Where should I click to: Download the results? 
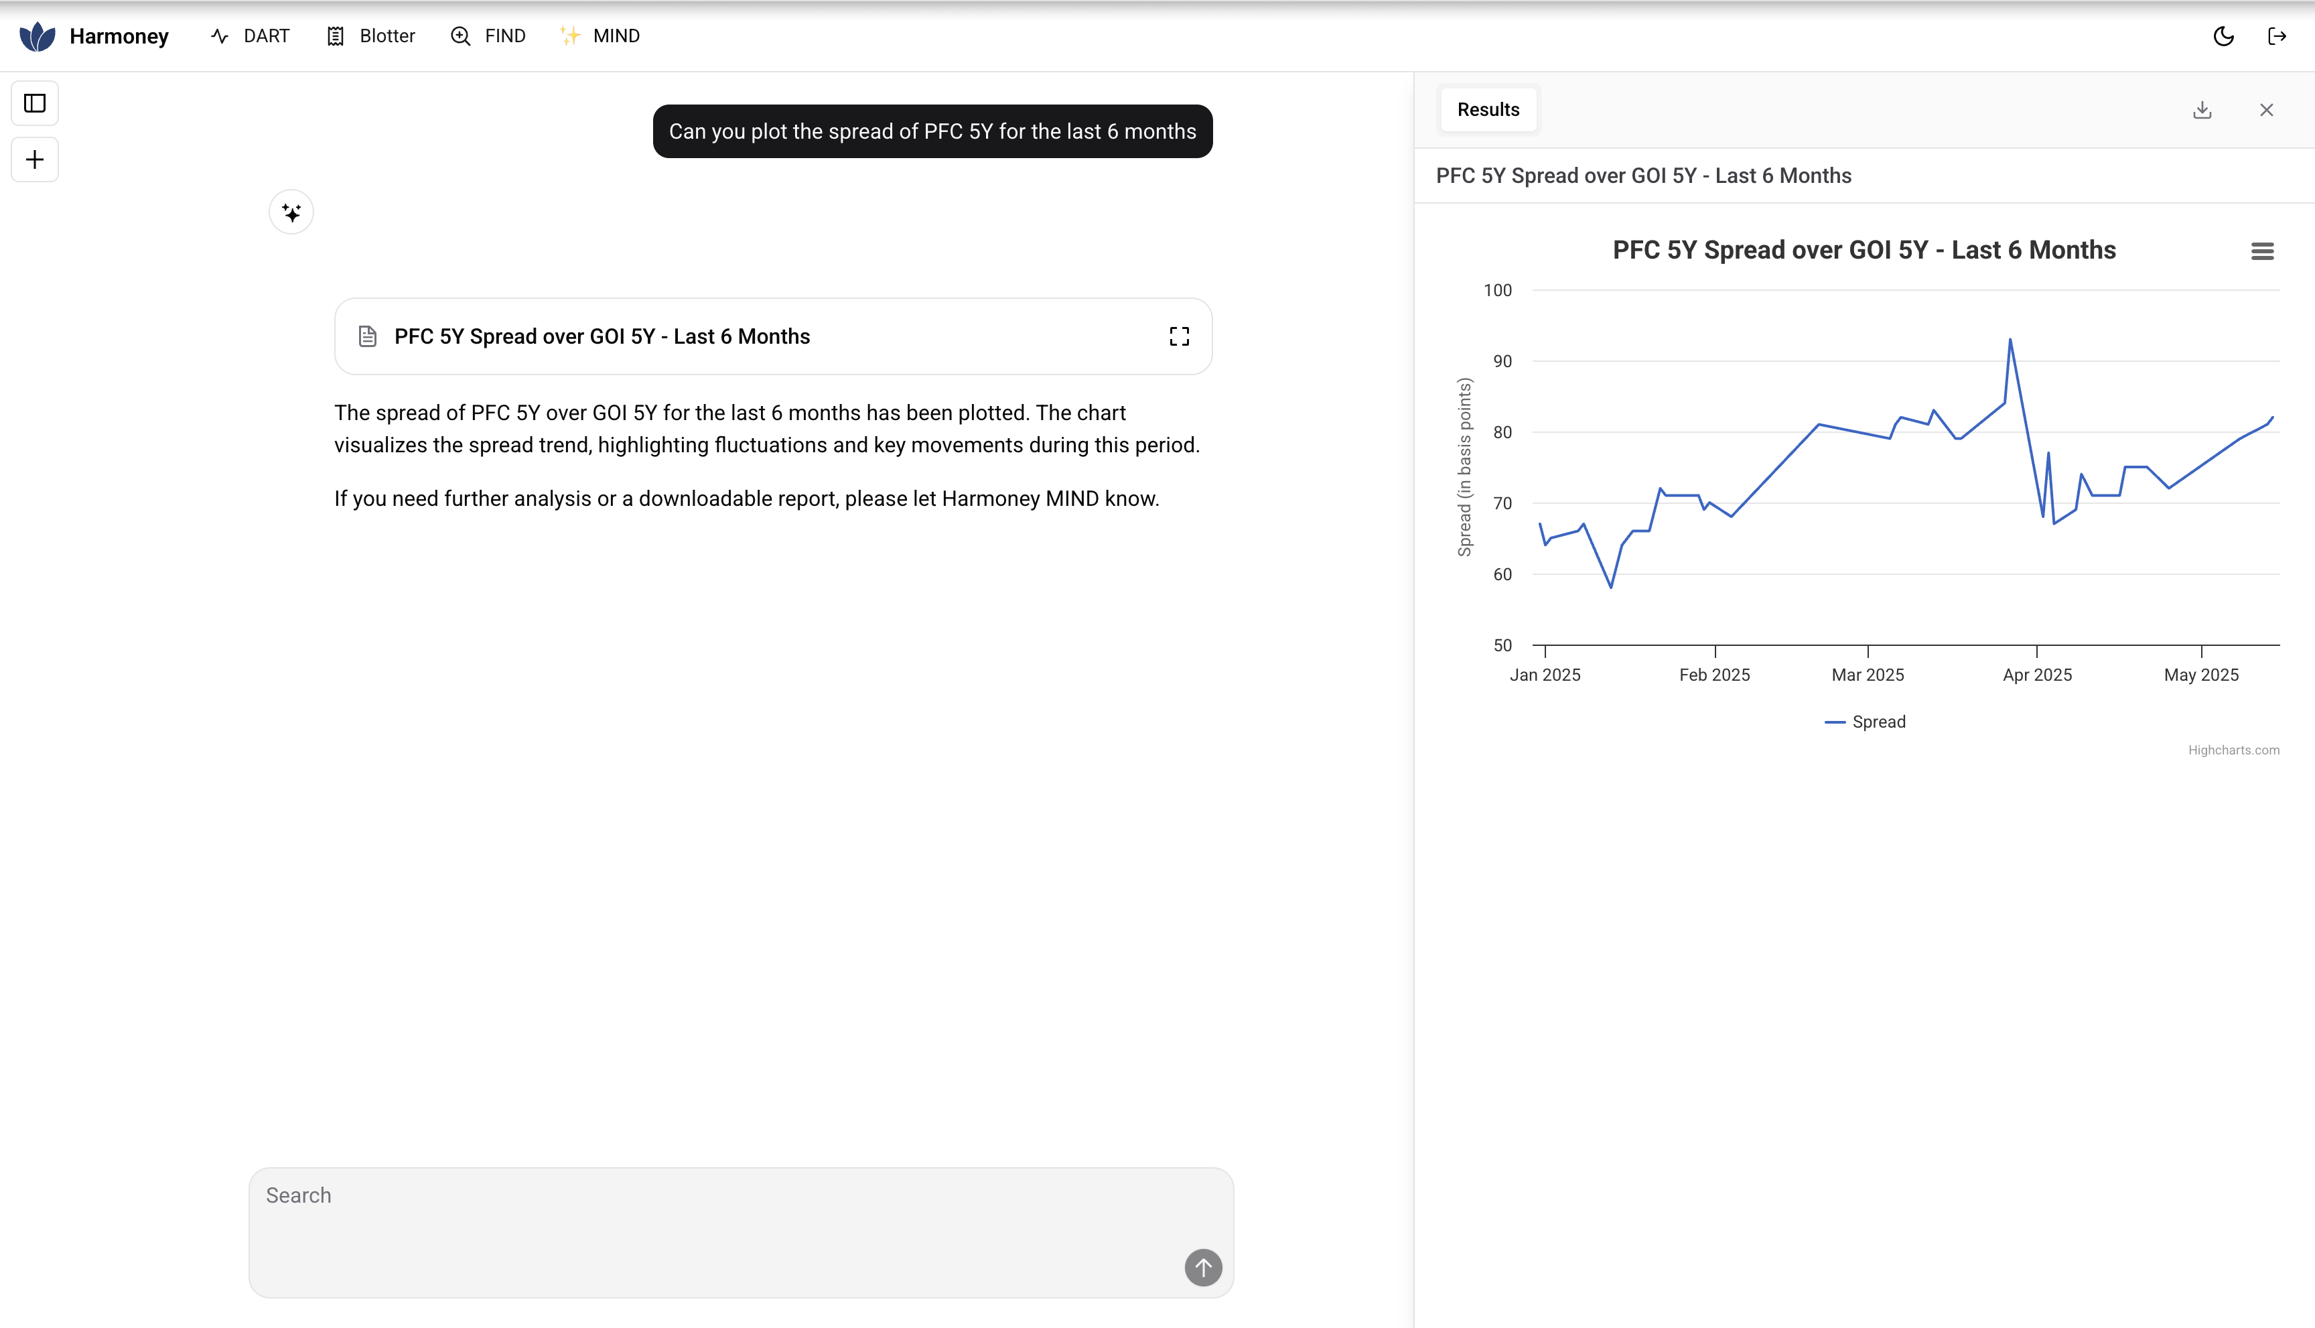point(2202,111)
